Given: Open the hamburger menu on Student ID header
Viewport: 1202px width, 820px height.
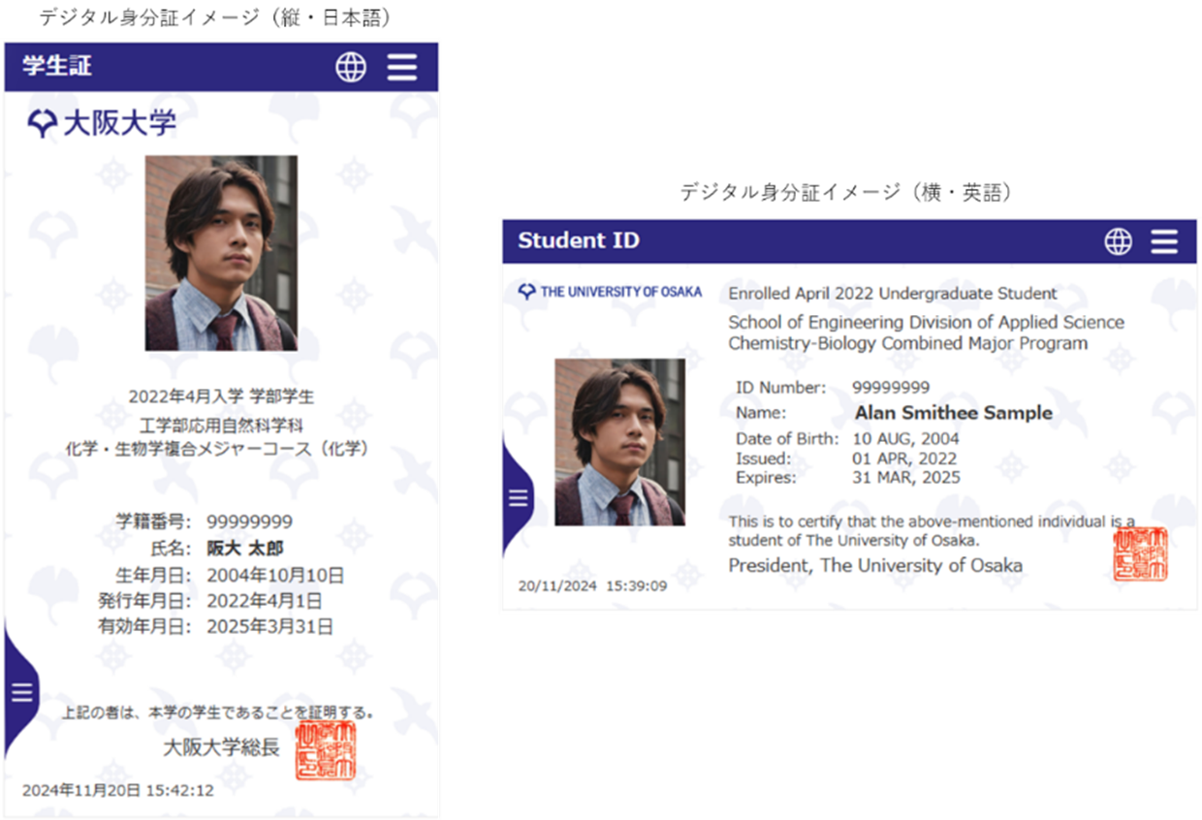Looking at the screenshot, I should pyautogui.click(x=1164, y=241).
